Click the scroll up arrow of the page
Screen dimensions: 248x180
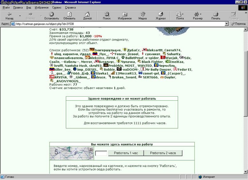(245, 29)
